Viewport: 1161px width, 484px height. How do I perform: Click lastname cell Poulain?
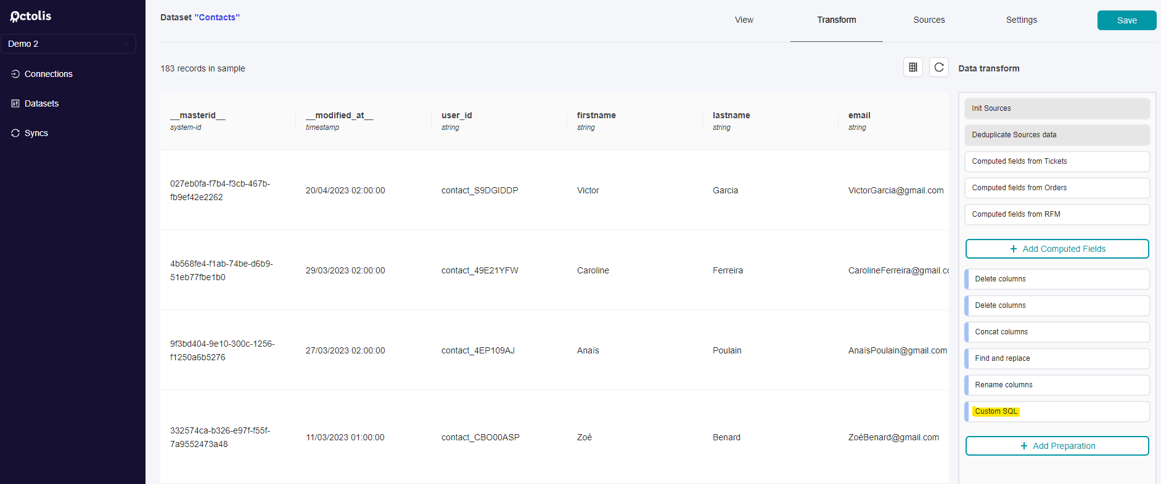pyautogui.click(x=727, y=350)
